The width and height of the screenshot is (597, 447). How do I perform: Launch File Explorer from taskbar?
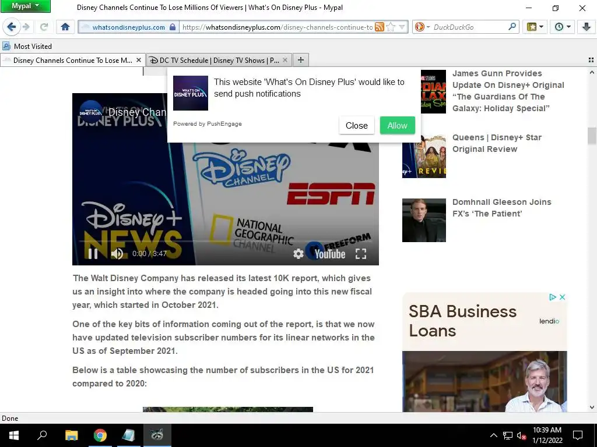click(71, 435)
